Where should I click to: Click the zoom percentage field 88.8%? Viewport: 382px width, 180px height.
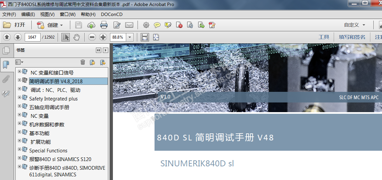tap(119, 37)
